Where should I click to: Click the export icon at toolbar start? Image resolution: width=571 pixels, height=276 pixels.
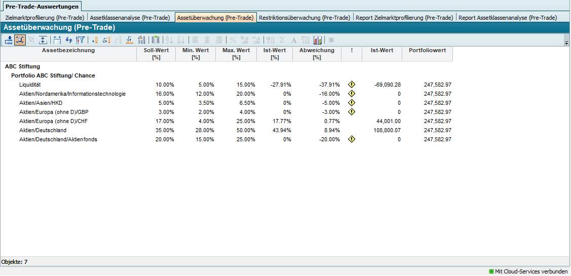[x=9, y=40]
